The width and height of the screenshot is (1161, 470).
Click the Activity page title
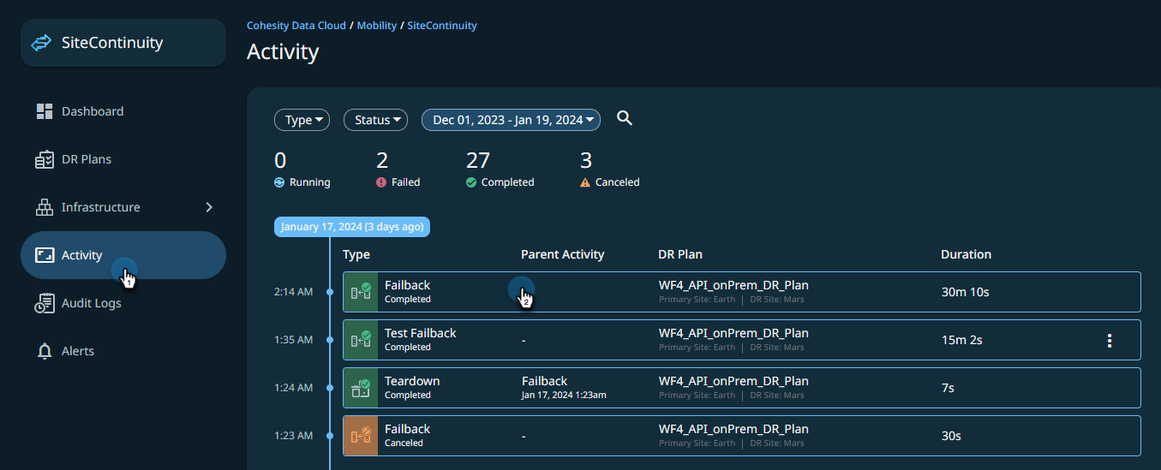point(283,52)
